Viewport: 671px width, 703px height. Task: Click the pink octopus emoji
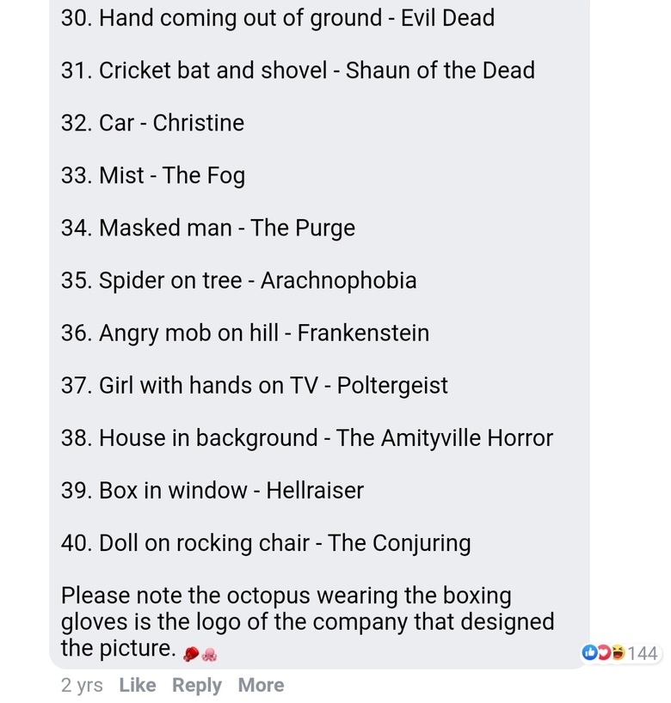point(208,654)
